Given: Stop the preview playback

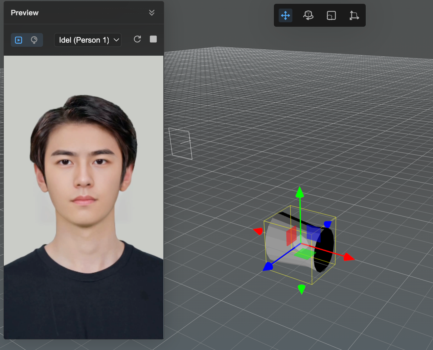Looking at the screenshot, I should coord(153,39).
